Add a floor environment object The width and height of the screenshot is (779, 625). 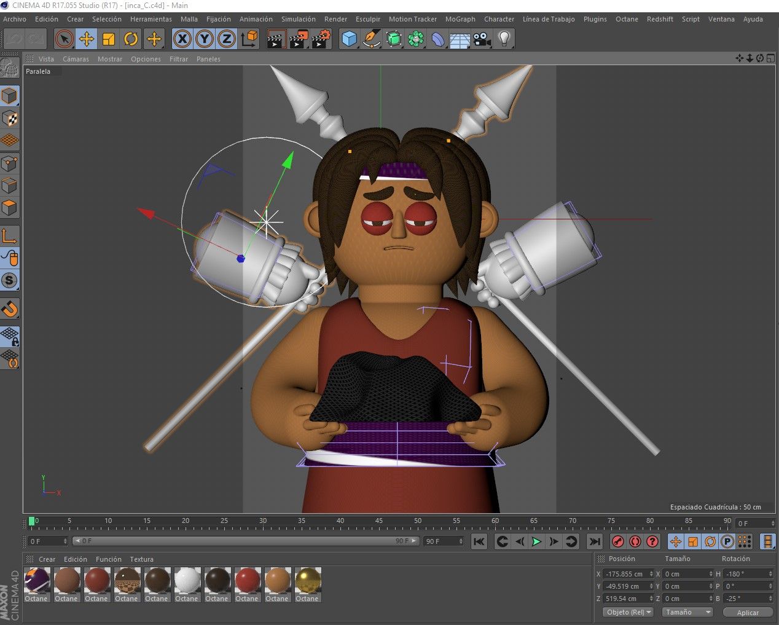[x=460, y=39]
